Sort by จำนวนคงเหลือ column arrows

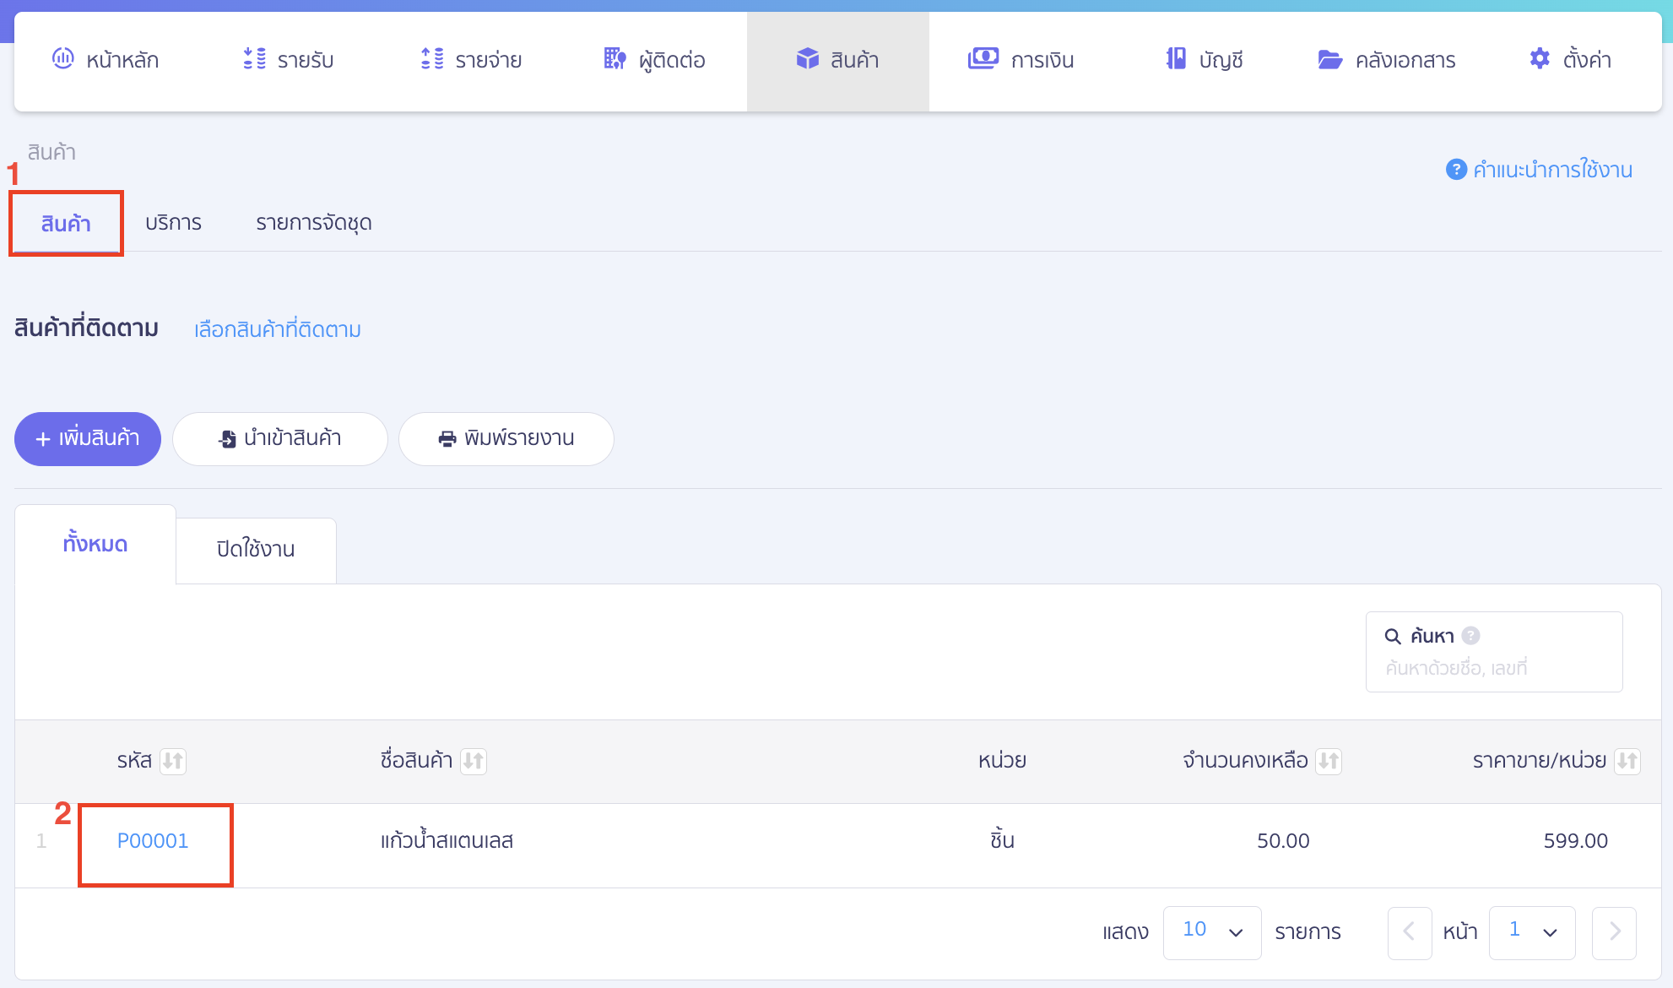1329,761
